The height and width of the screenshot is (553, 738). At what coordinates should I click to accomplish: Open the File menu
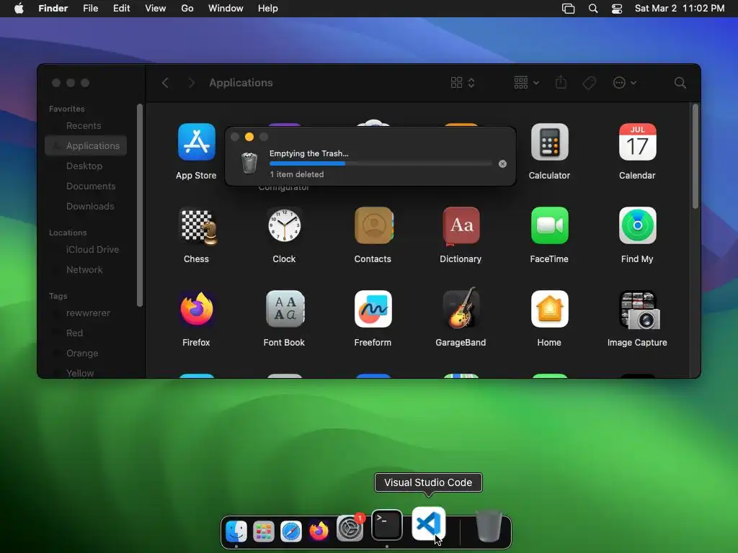coord(90,9)
